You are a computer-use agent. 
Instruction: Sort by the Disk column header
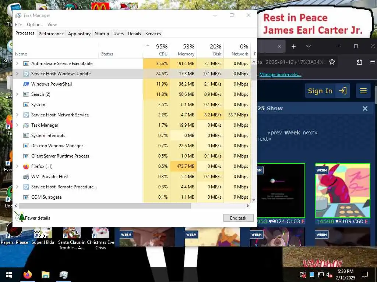(x=210, y=50)
